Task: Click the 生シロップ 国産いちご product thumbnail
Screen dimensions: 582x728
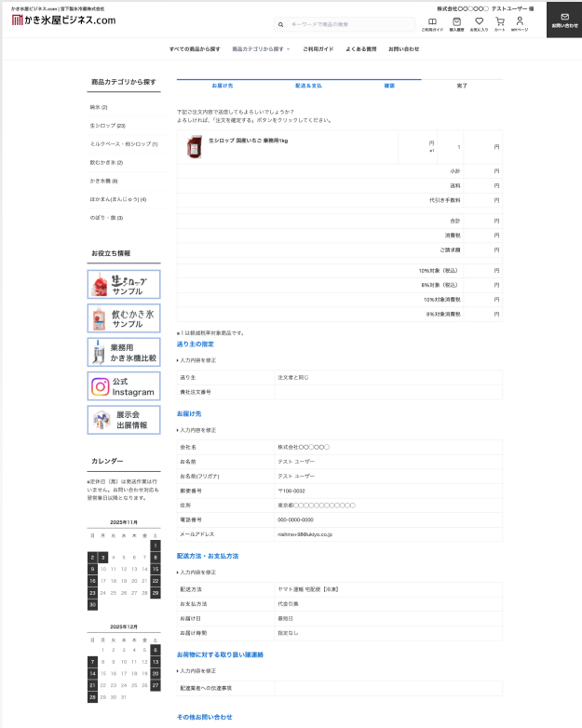Action: coord(194,146)
